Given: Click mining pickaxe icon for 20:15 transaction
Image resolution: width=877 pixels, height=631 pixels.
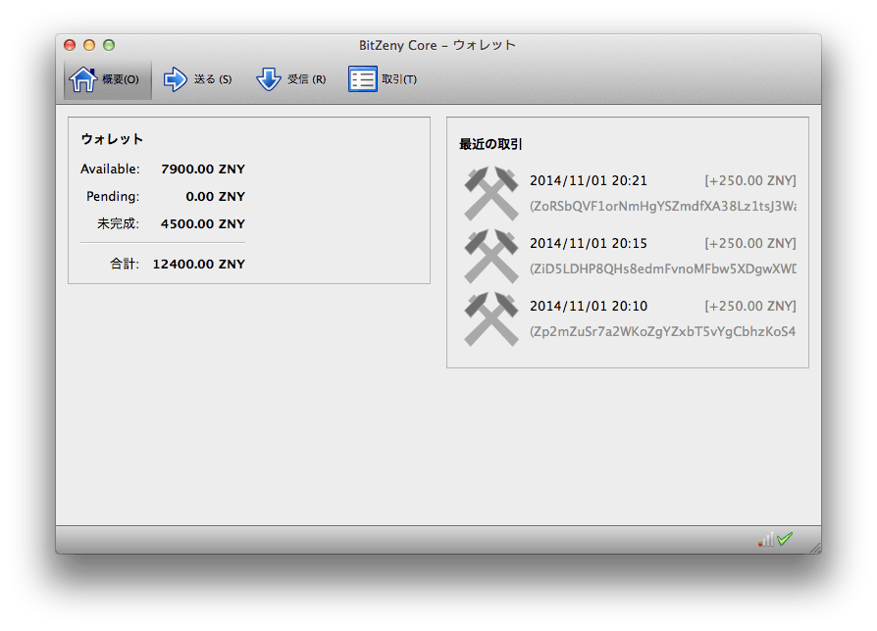Looking at the screenshot, I should click(x=490, y=256).
